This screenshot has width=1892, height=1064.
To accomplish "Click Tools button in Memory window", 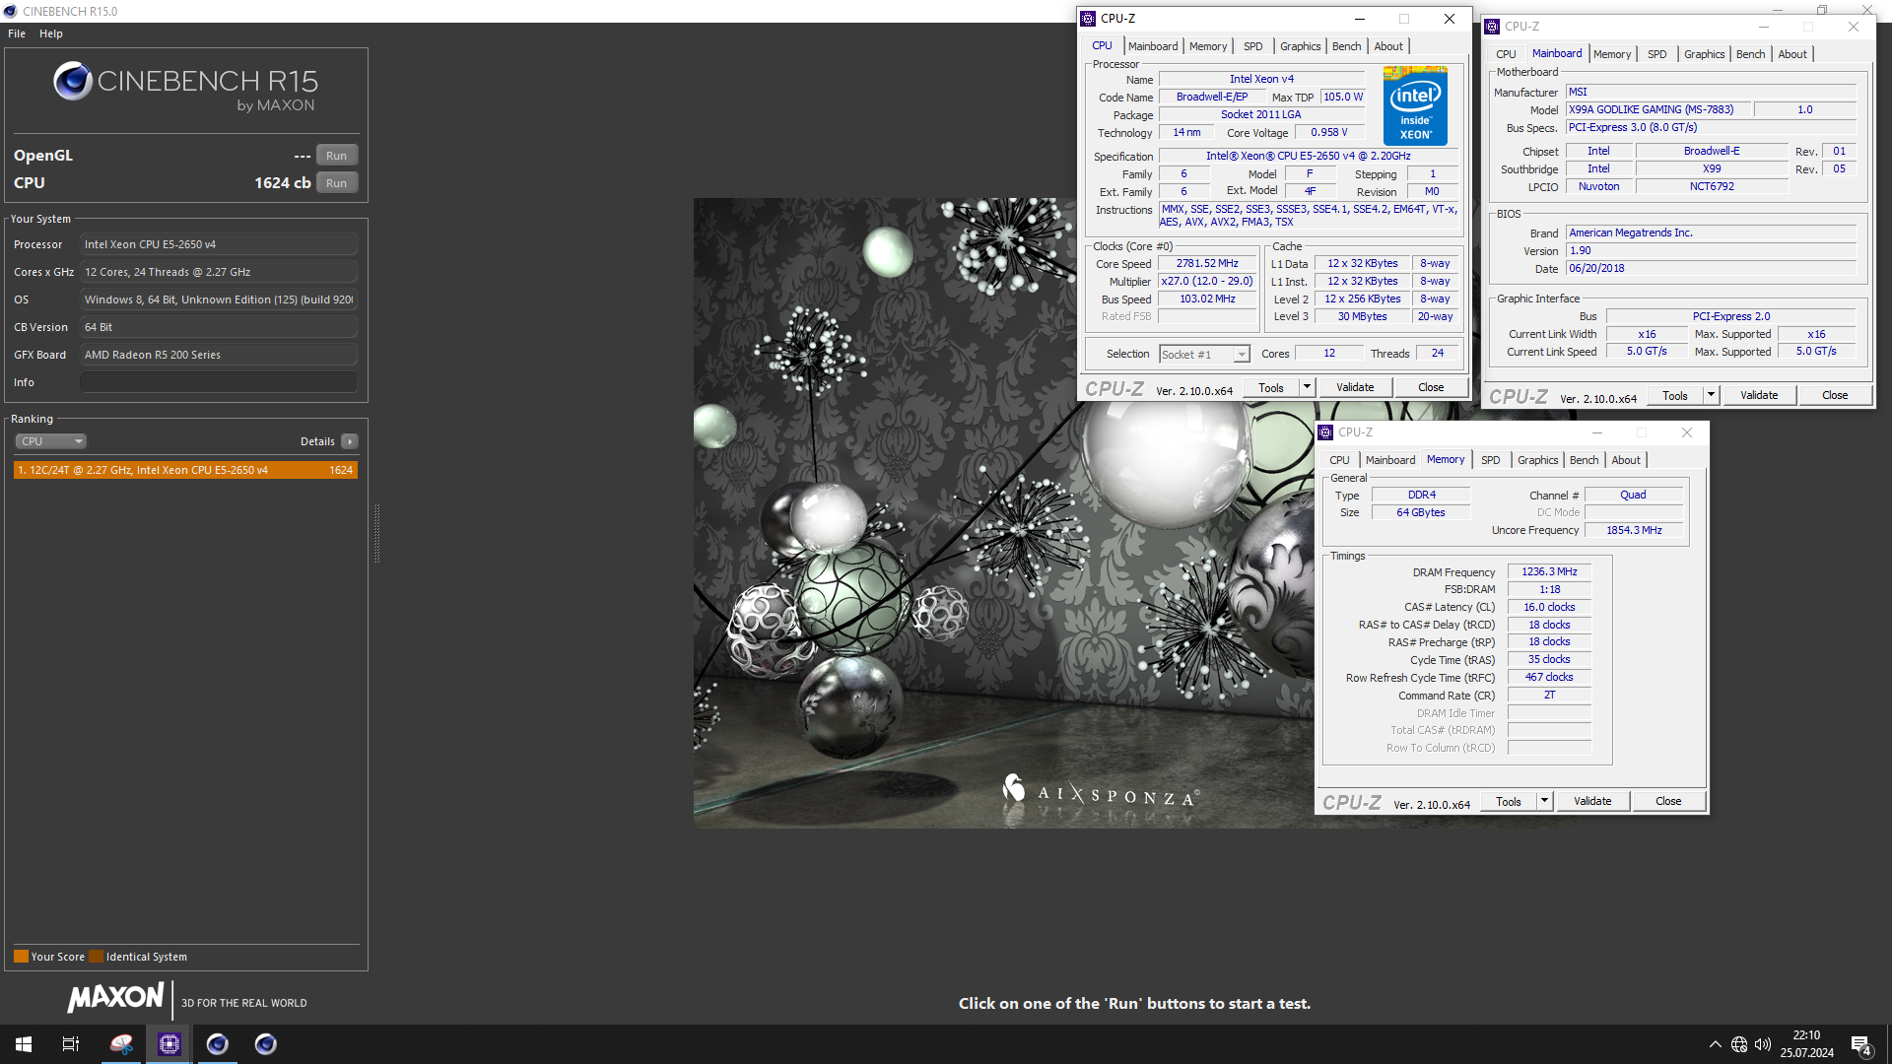I will 1509,801.
